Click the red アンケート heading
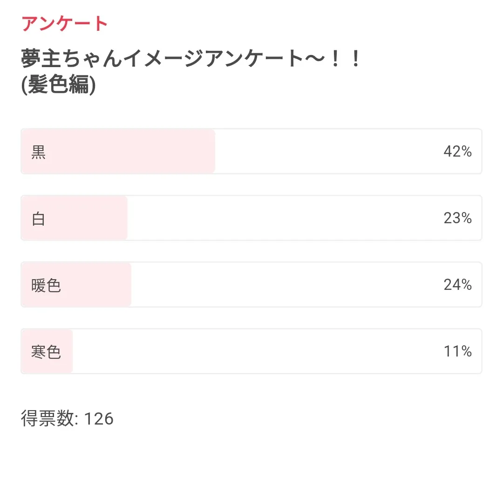The height and width of the screenshot is (487, 503). (64, 24)
